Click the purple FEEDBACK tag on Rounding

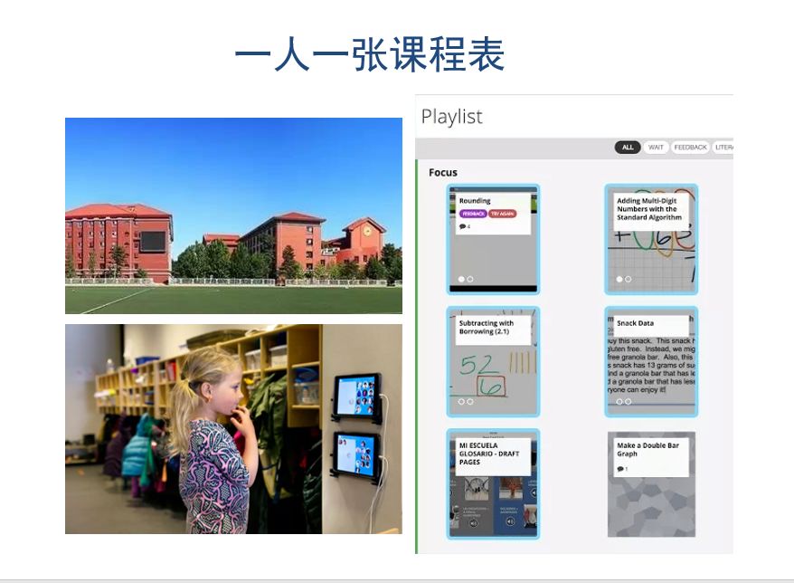click(473, 214)
